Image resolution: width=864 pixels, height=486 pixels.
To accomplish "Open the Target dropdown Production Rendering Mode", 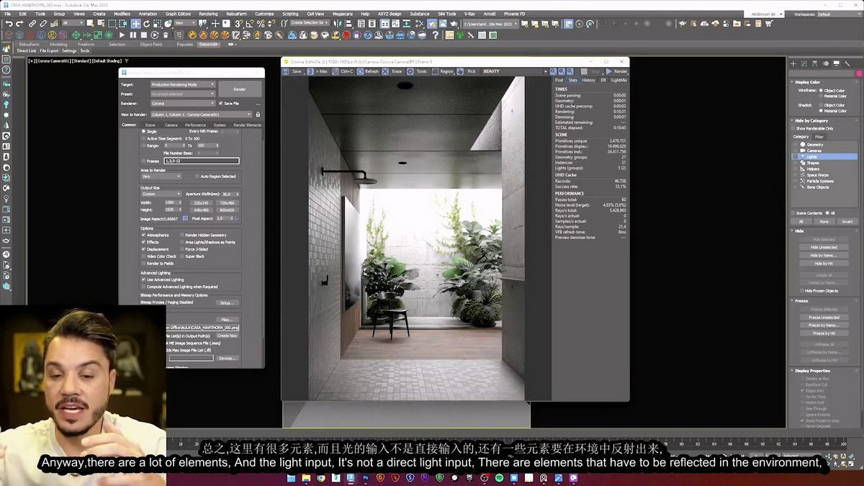I will pos(183,84).
